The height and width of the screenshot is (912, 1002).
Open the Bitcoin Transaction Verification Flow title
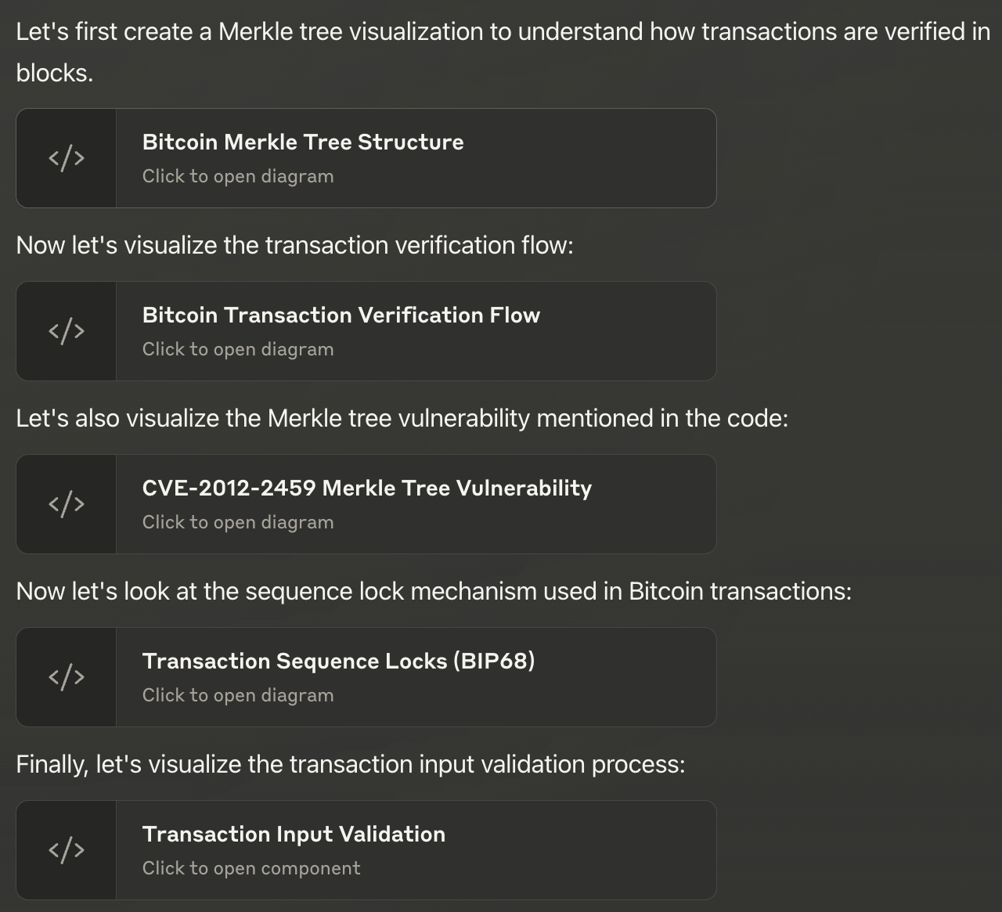point(341,315)
